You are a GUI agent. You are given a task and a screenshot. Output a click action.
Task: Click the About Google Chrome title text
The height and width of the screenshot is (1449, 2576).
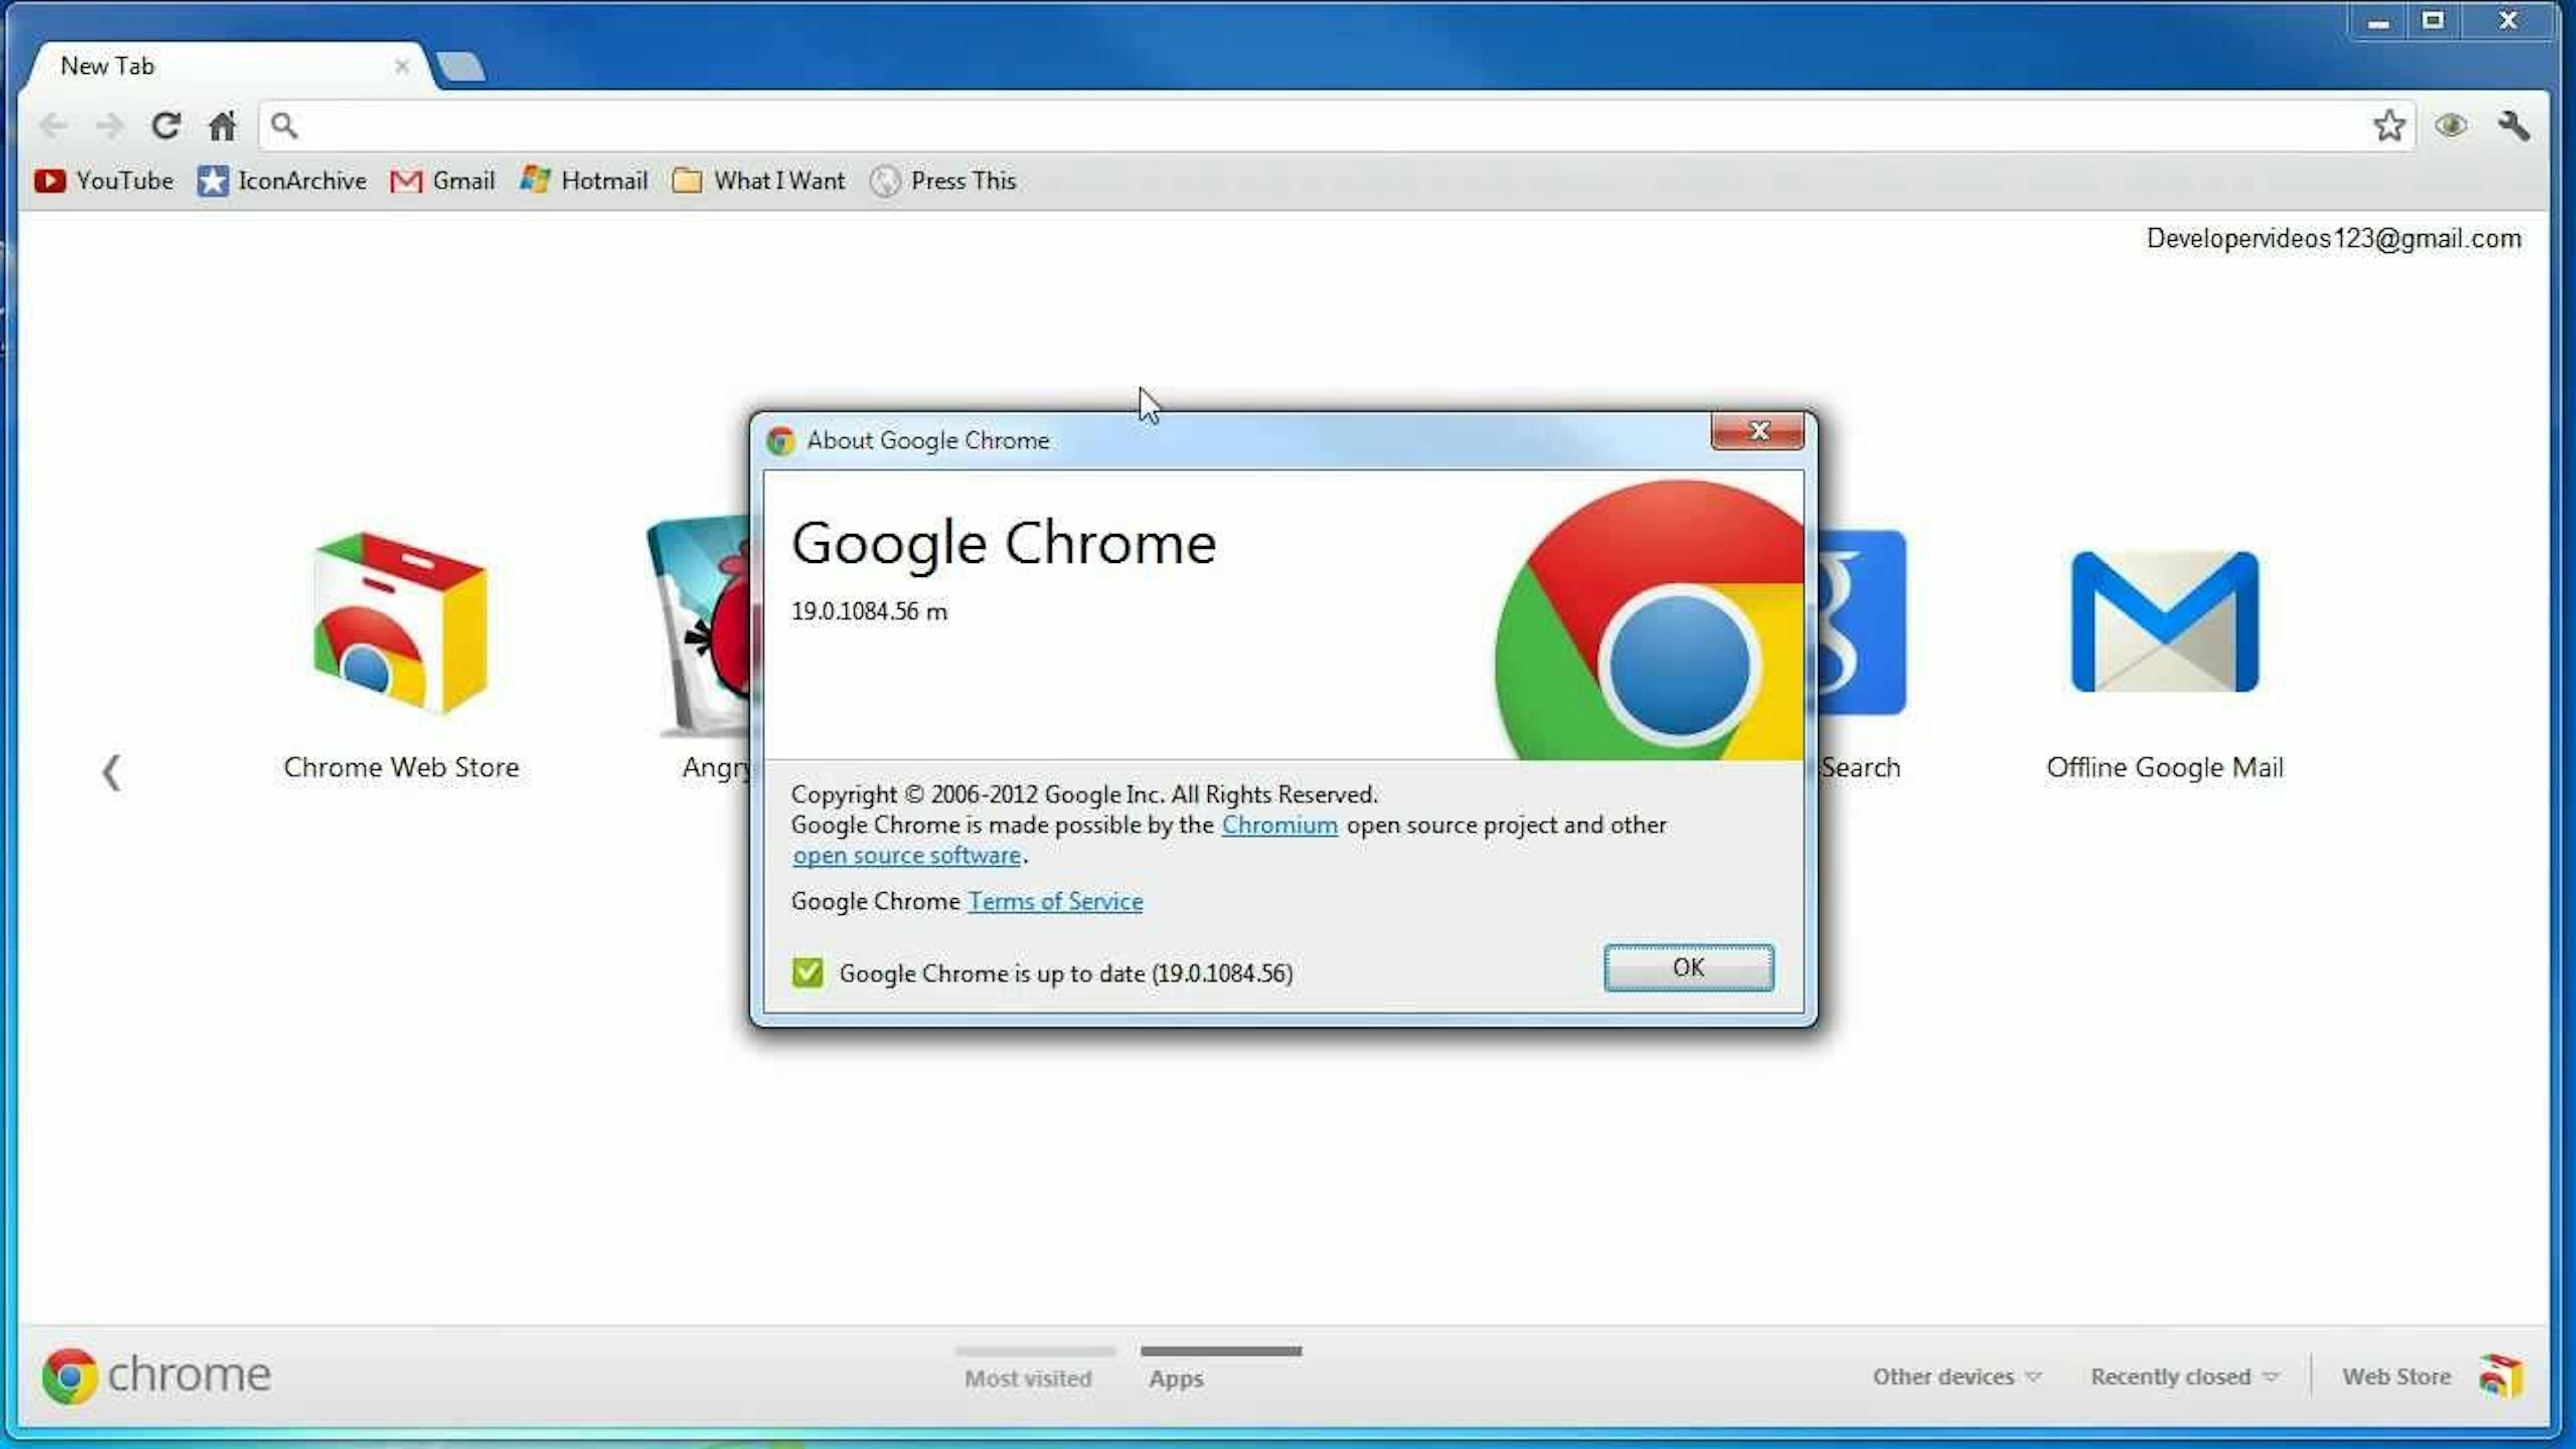point(928,441)
